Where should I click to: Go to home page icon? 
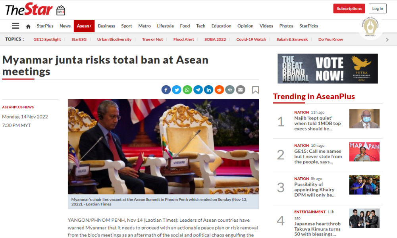click(x=28, y=26)
